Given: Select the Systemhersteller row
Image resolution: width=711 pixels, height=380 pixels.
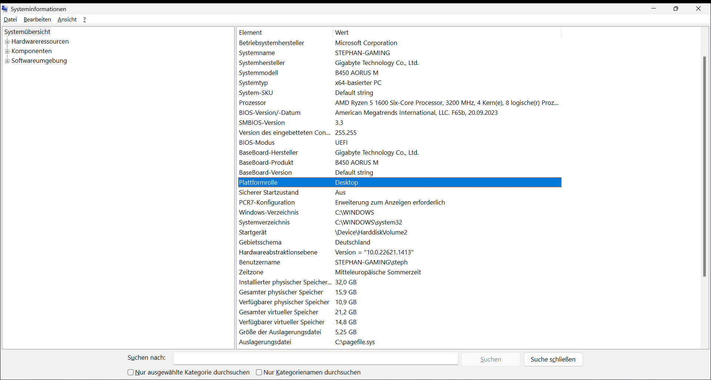Looking at the screenshot, I should click(400, 63).
